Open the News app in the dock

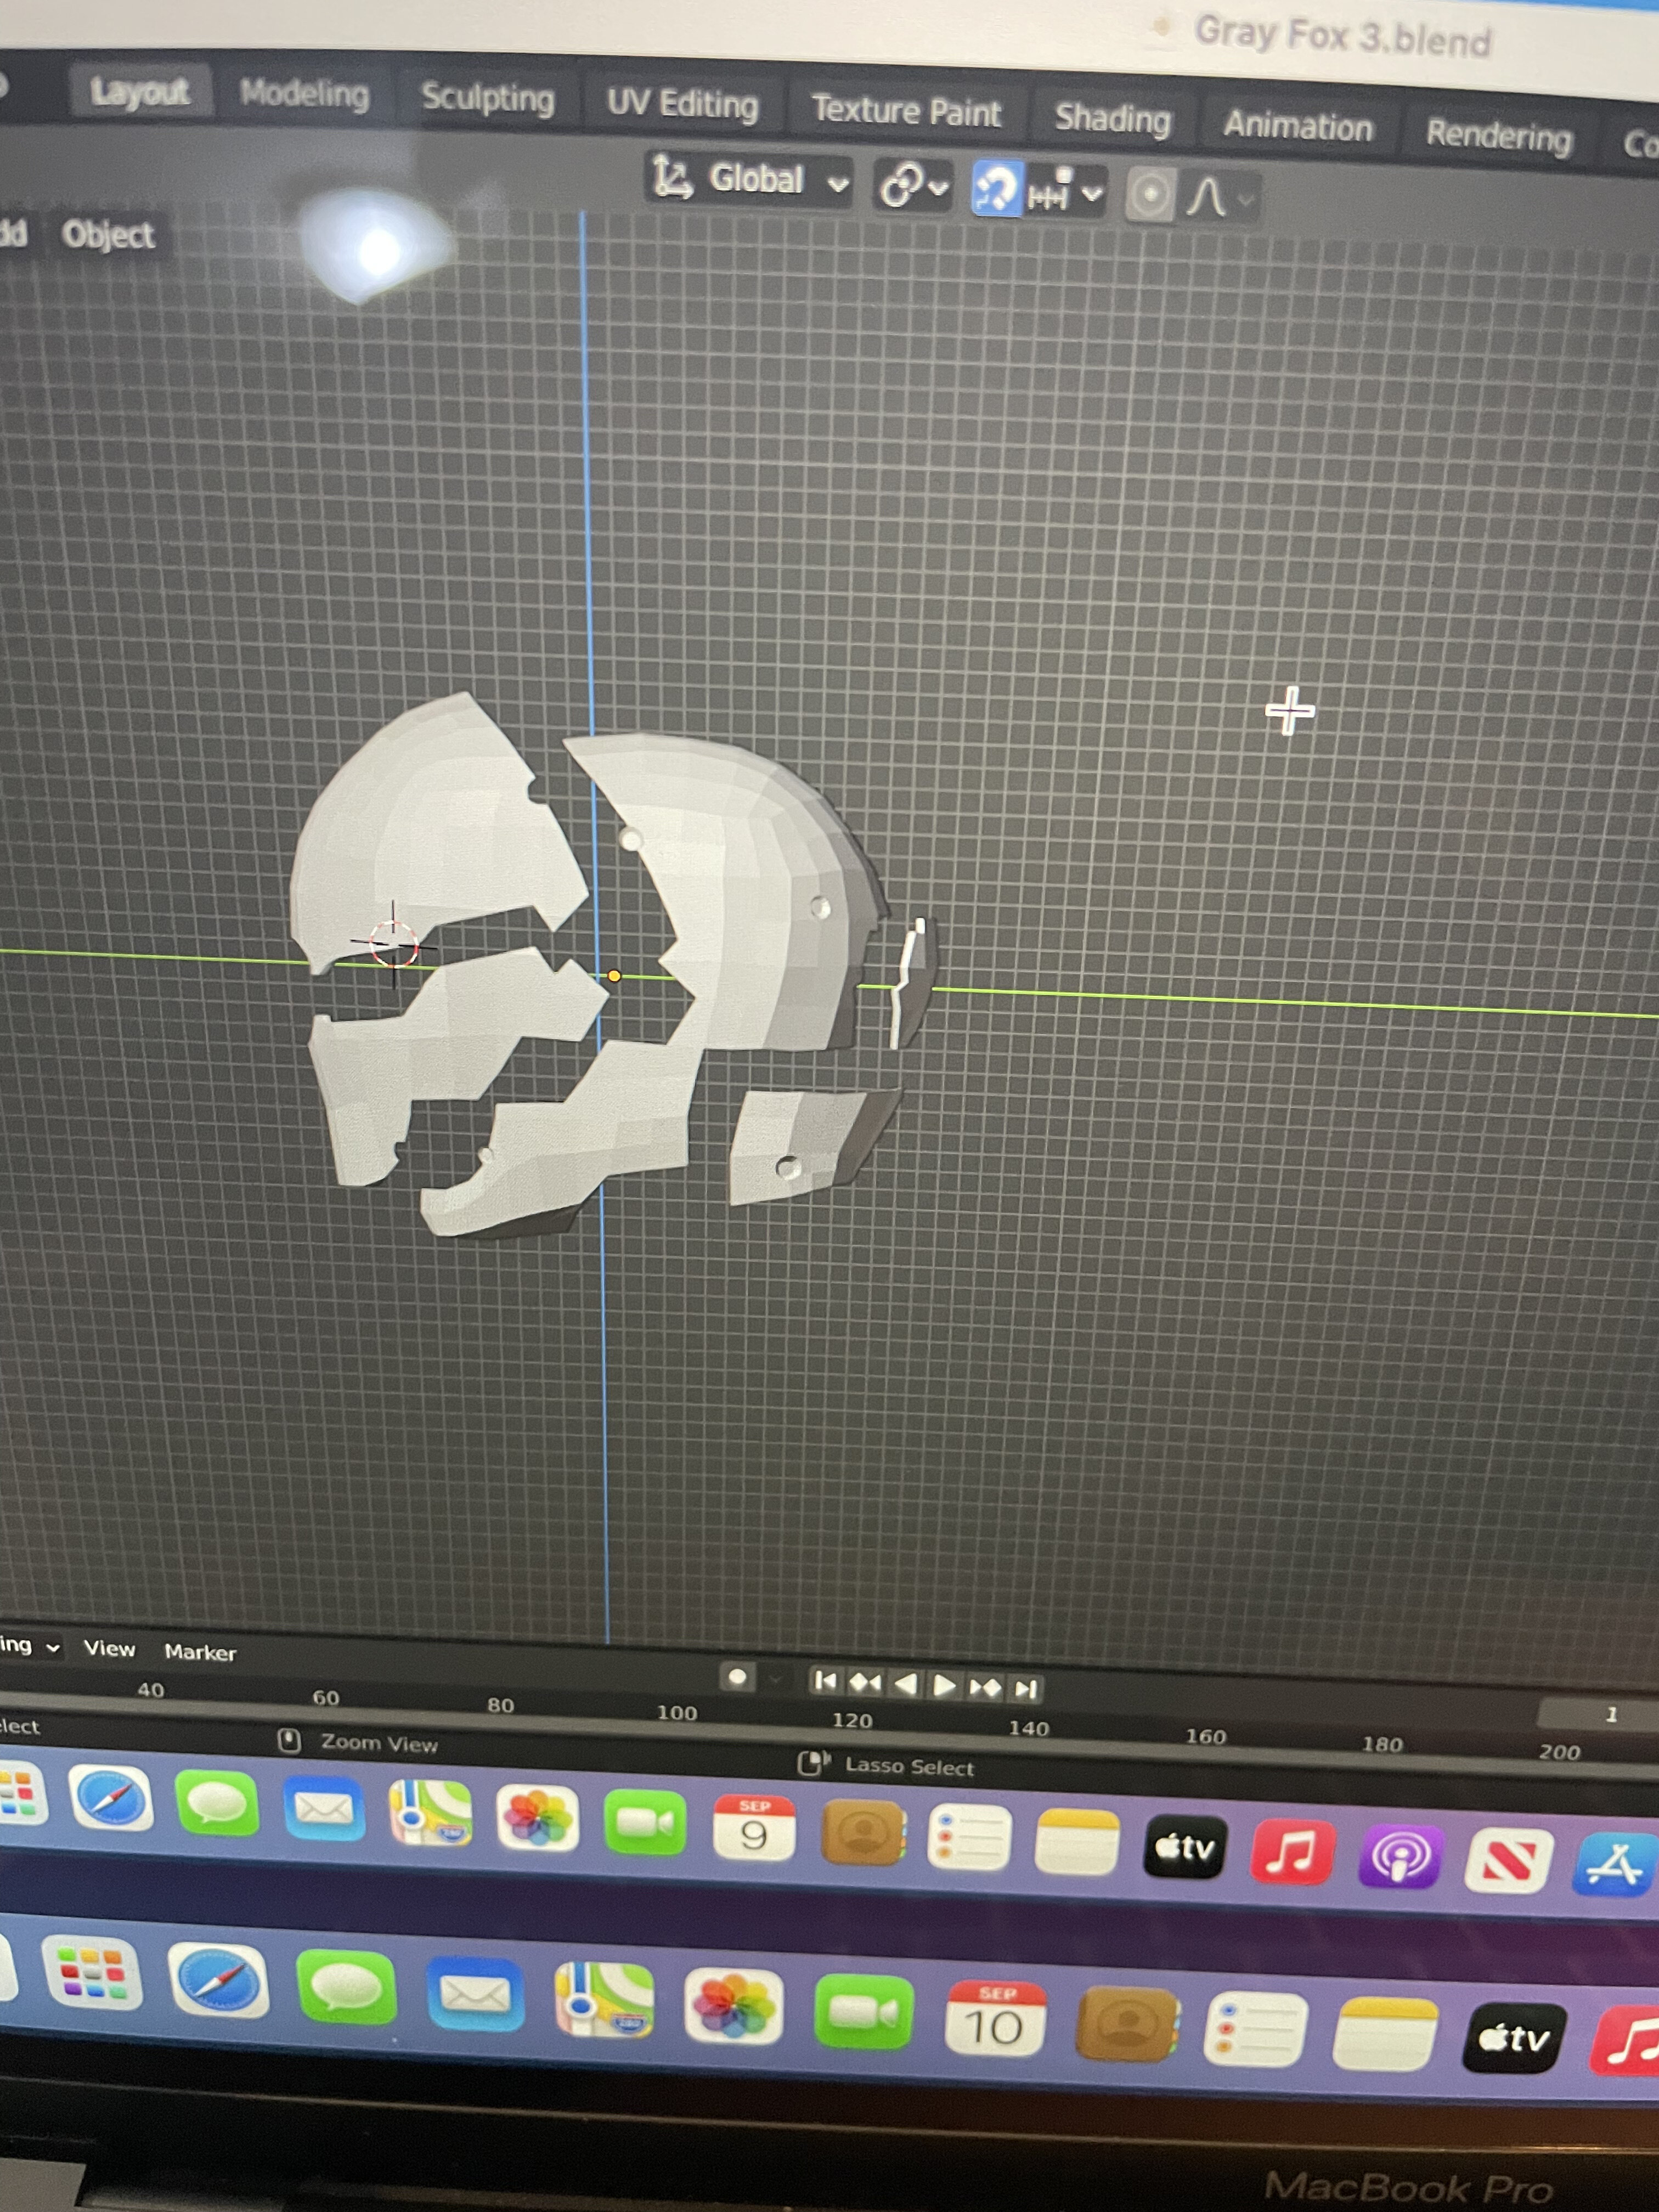click(1508, 1861)
